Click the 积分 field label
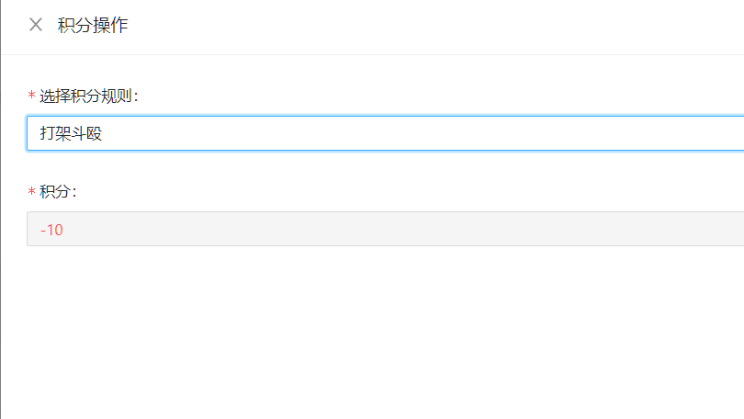Viewport: 744px width, 419px height. pos(58,192)
